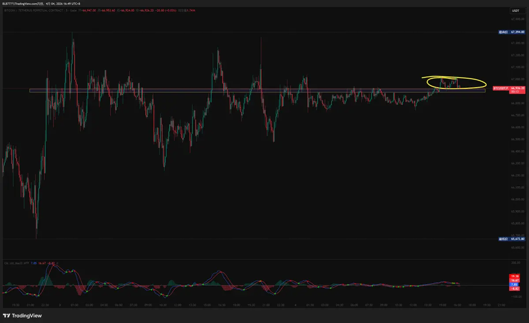Click the -100.00 indicator scale label
The height and width of the screenshot is (323, 529).
pos(518,296)
